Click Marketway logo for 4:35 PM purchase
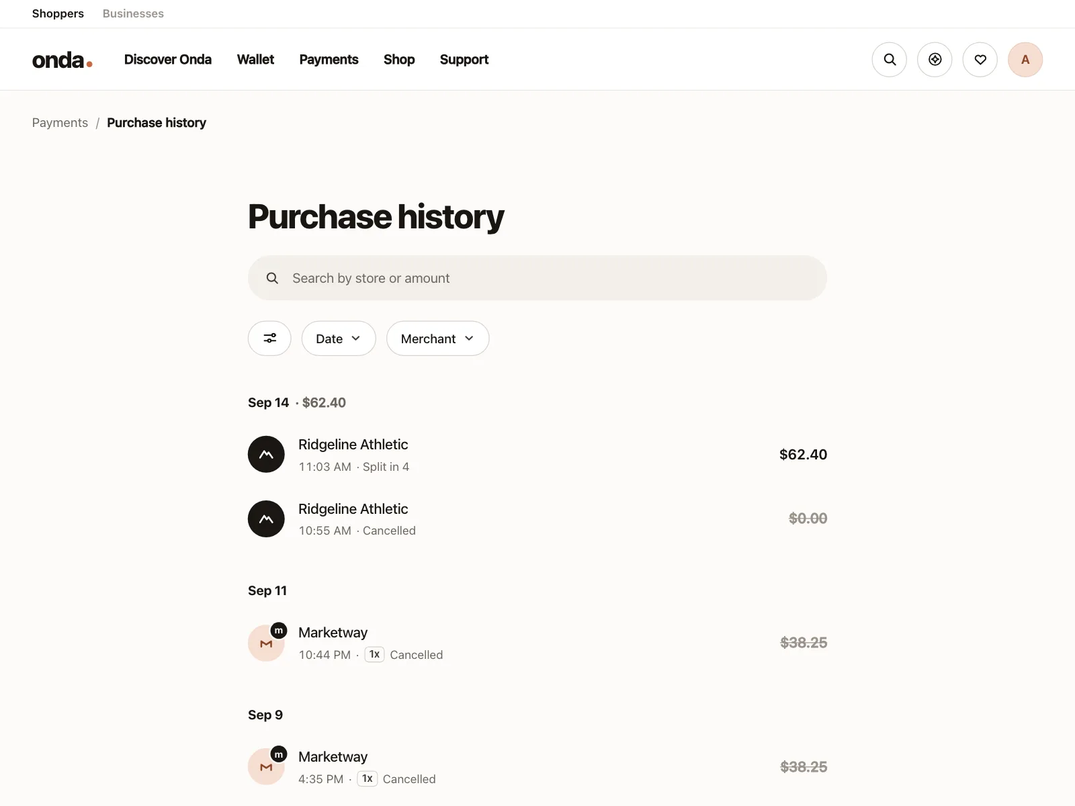 click(266, 767)
